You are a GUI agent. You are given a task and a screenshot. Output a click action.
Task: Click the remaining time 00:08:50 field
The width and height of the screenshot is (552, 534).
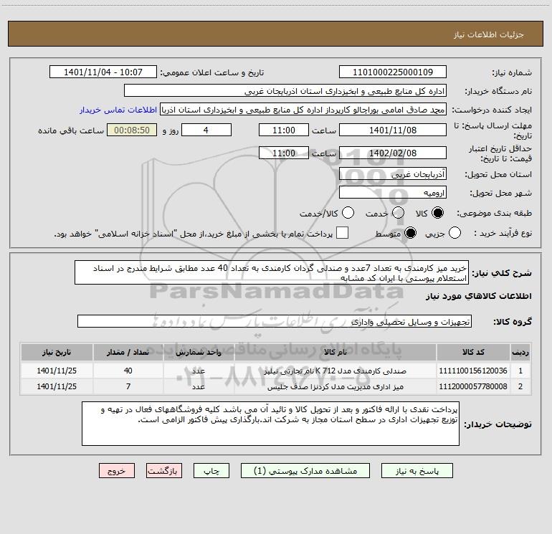point(132,130)
